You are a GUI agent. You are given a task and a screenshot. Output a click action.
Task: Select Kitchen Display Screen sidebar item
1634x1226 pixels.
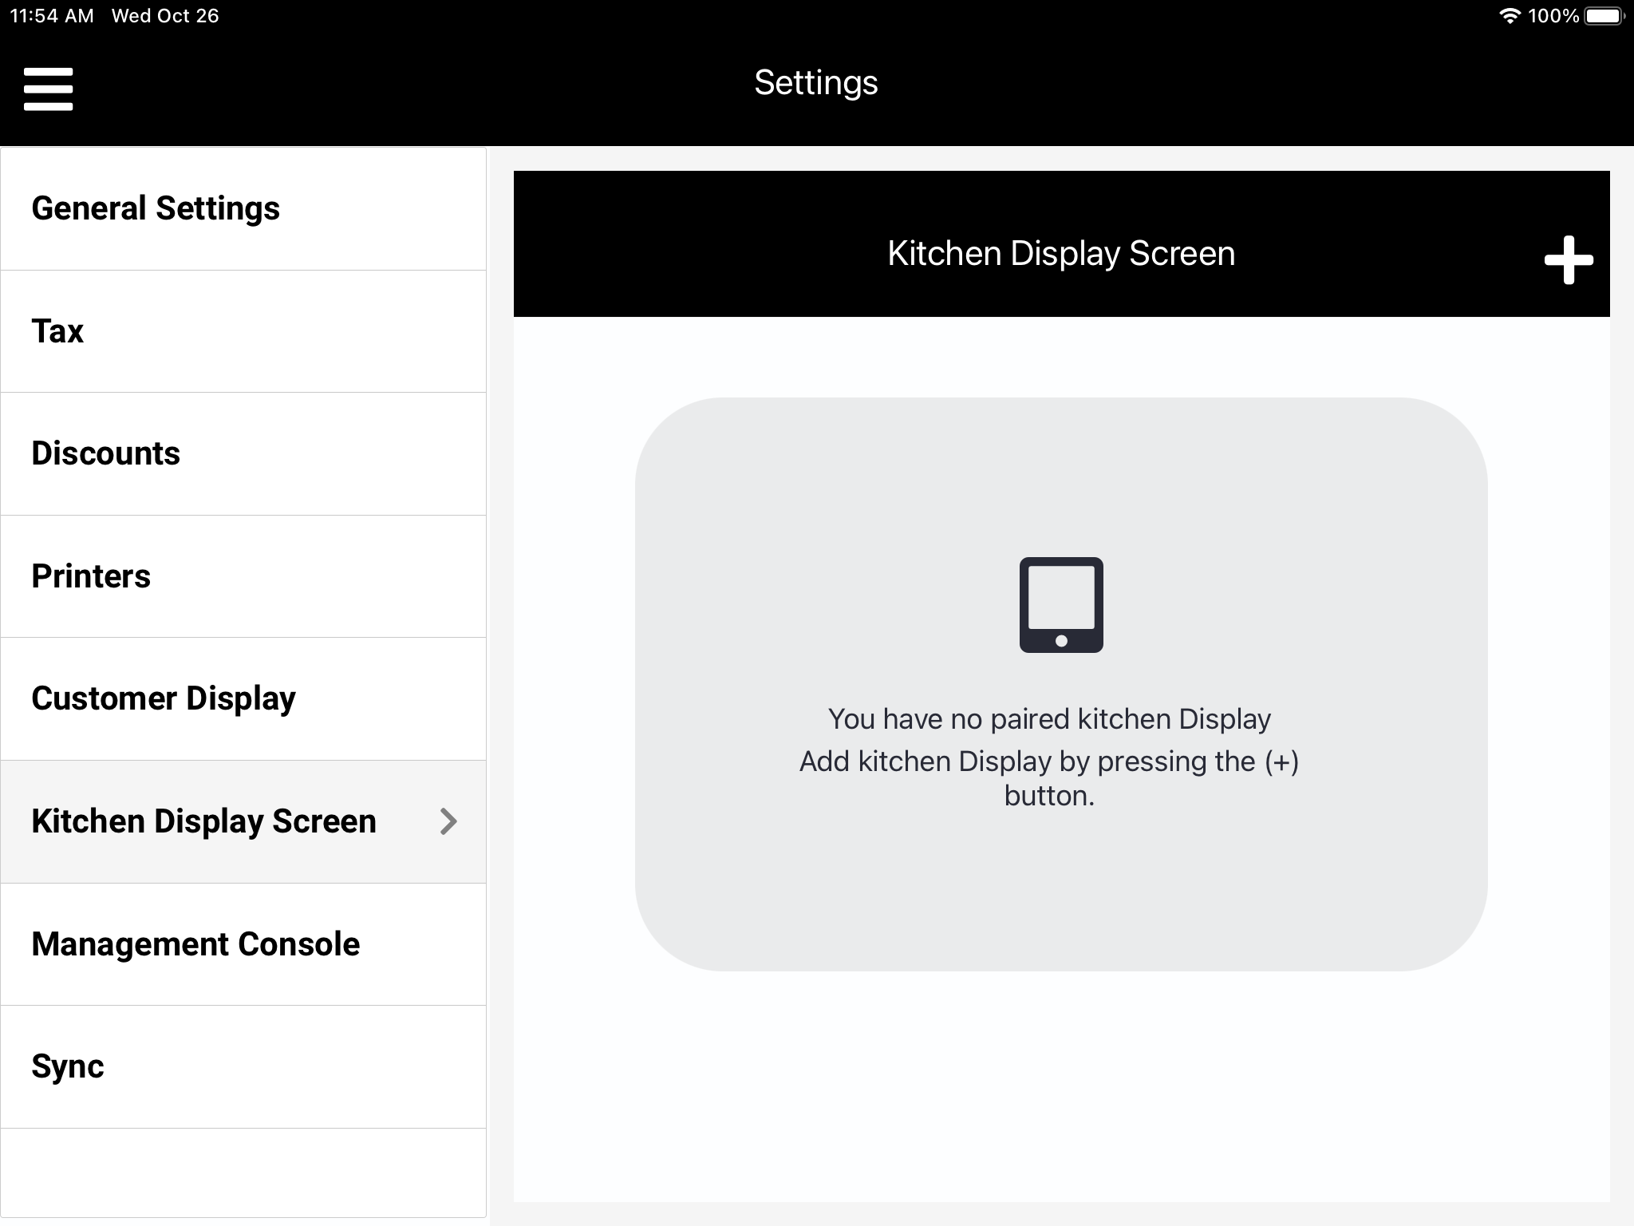pyautogui.click(x=203, y=821)
